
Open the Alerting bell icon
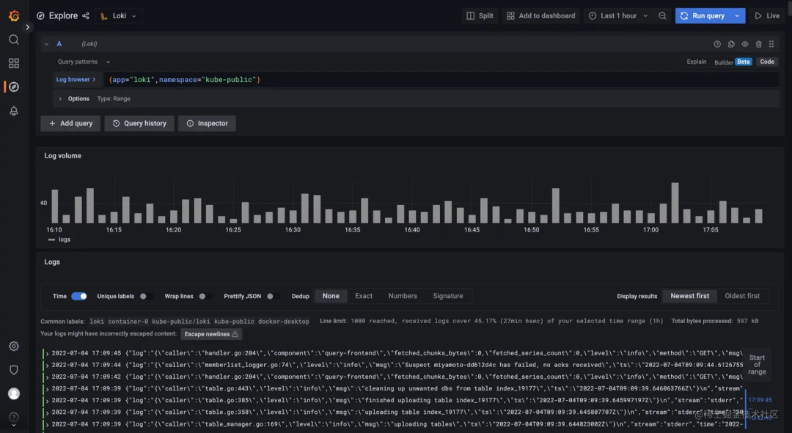[x=14, y=111]
